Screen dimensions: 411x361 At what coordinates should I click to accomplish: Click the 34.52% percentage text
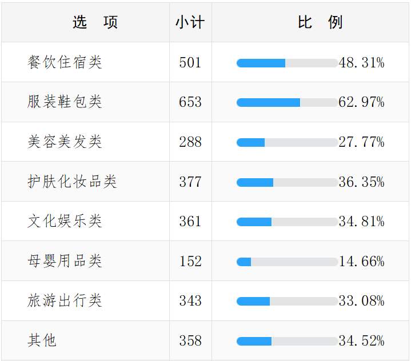tap(361, 341)
